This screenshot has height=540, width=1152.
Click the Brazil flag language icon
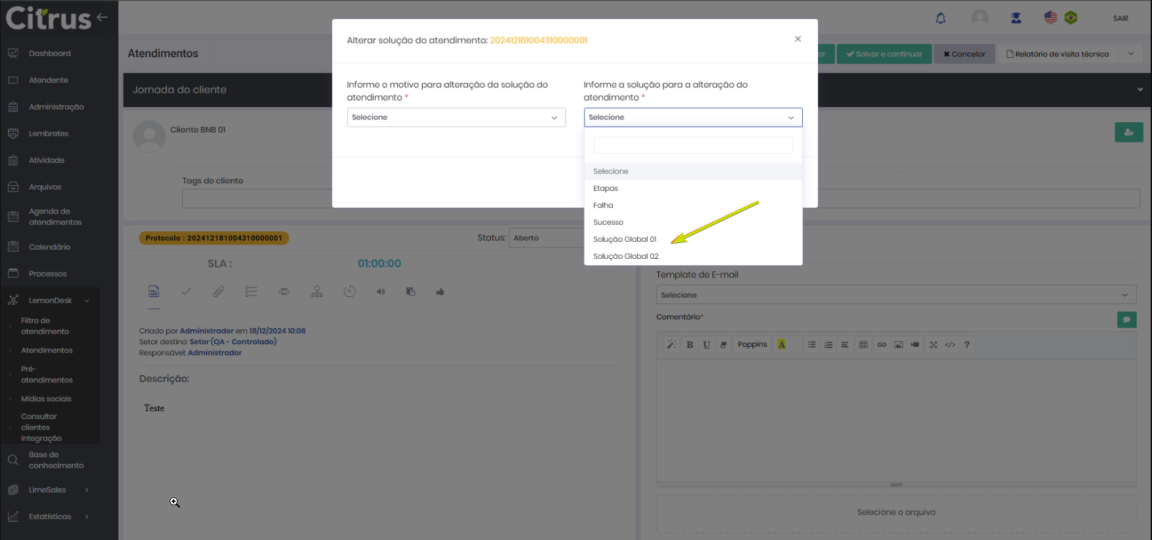(1070, 18)
